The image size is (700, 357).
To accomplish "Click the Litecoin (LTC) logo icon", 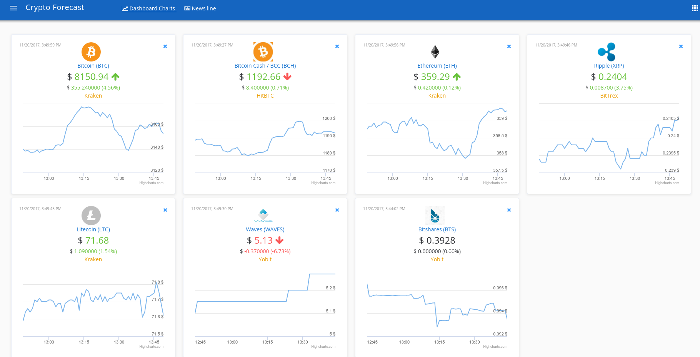I will [x=91, y=215].
